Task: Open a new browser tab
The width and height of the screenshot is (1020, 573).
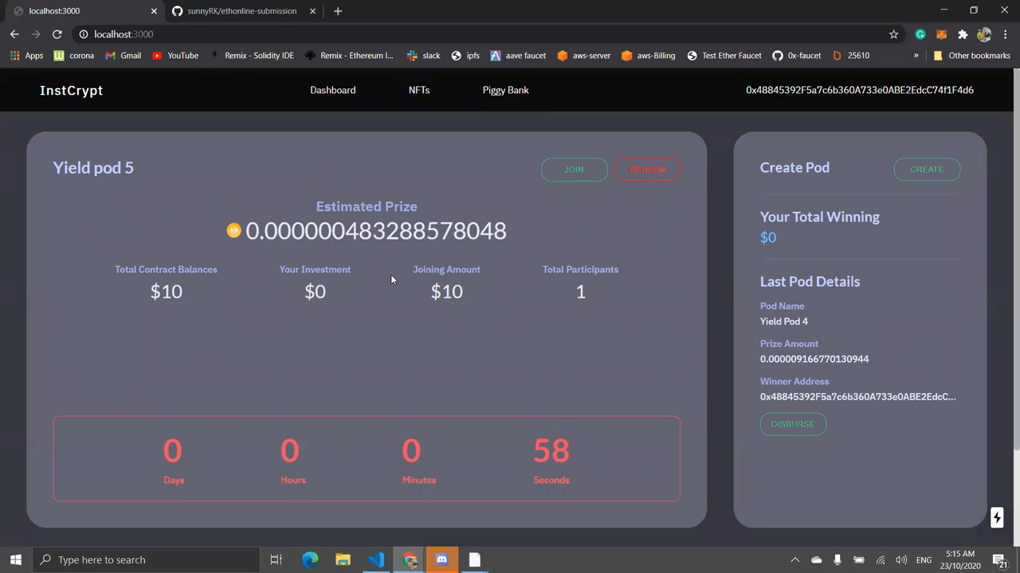Action: 338,11
